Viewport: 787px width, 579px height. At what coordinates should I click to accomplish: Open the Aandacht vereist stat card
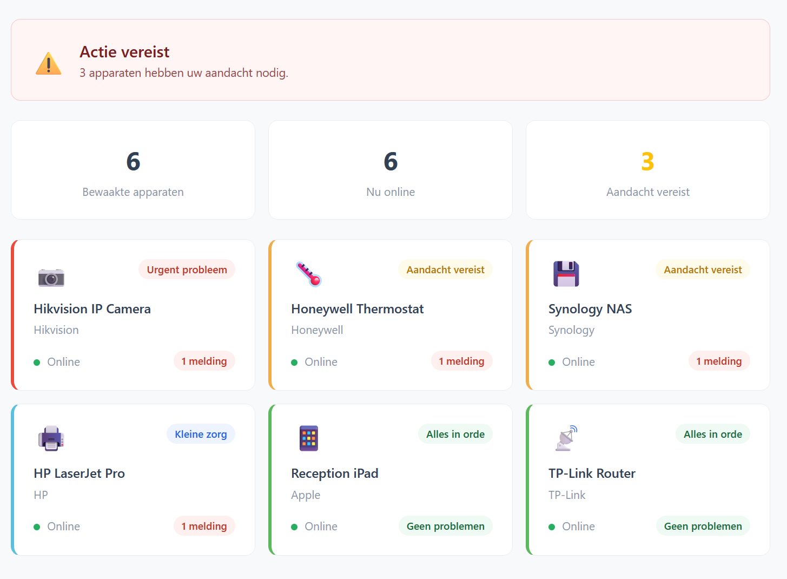tap(647, 170)
